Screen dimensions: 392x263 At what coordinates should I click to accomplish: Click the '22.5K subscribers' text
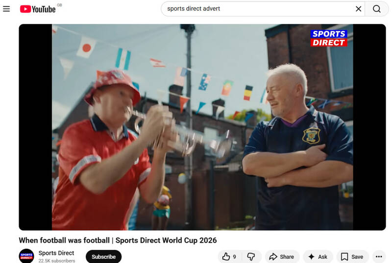(57, 261)
